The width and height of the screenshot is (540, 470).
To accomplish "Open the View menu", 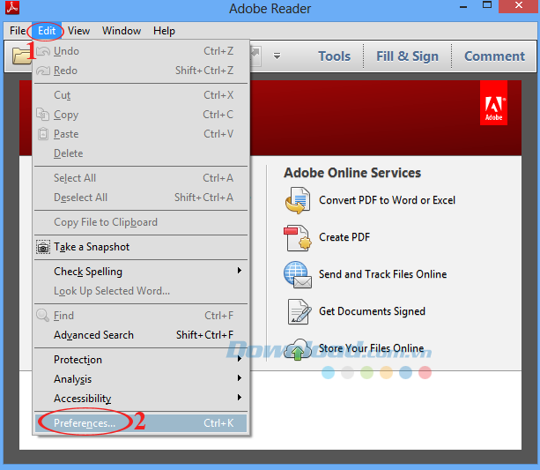I will 78,31.
